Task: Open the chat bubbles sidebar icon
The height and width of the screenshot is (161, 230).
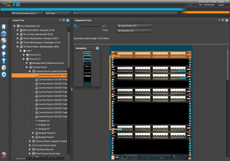Action: tap(4, 40)
